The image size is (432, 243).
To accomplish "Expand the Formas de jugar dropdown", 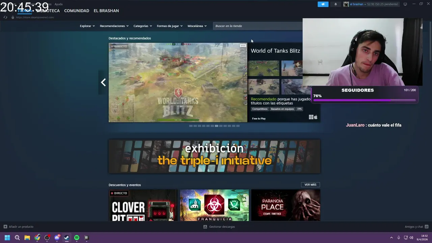I will (x=169, y=26).
